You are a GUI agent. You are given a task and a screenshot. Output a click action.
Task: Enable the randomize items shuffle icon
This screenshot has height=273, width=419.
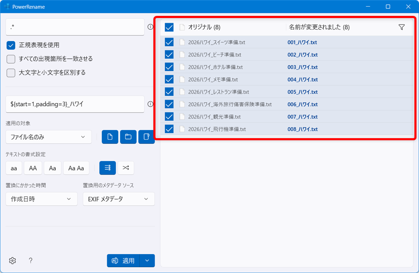[126, 167]
